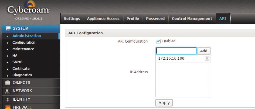Click the Apply button
Screen dimensions: 255x109
click(164, 103)
